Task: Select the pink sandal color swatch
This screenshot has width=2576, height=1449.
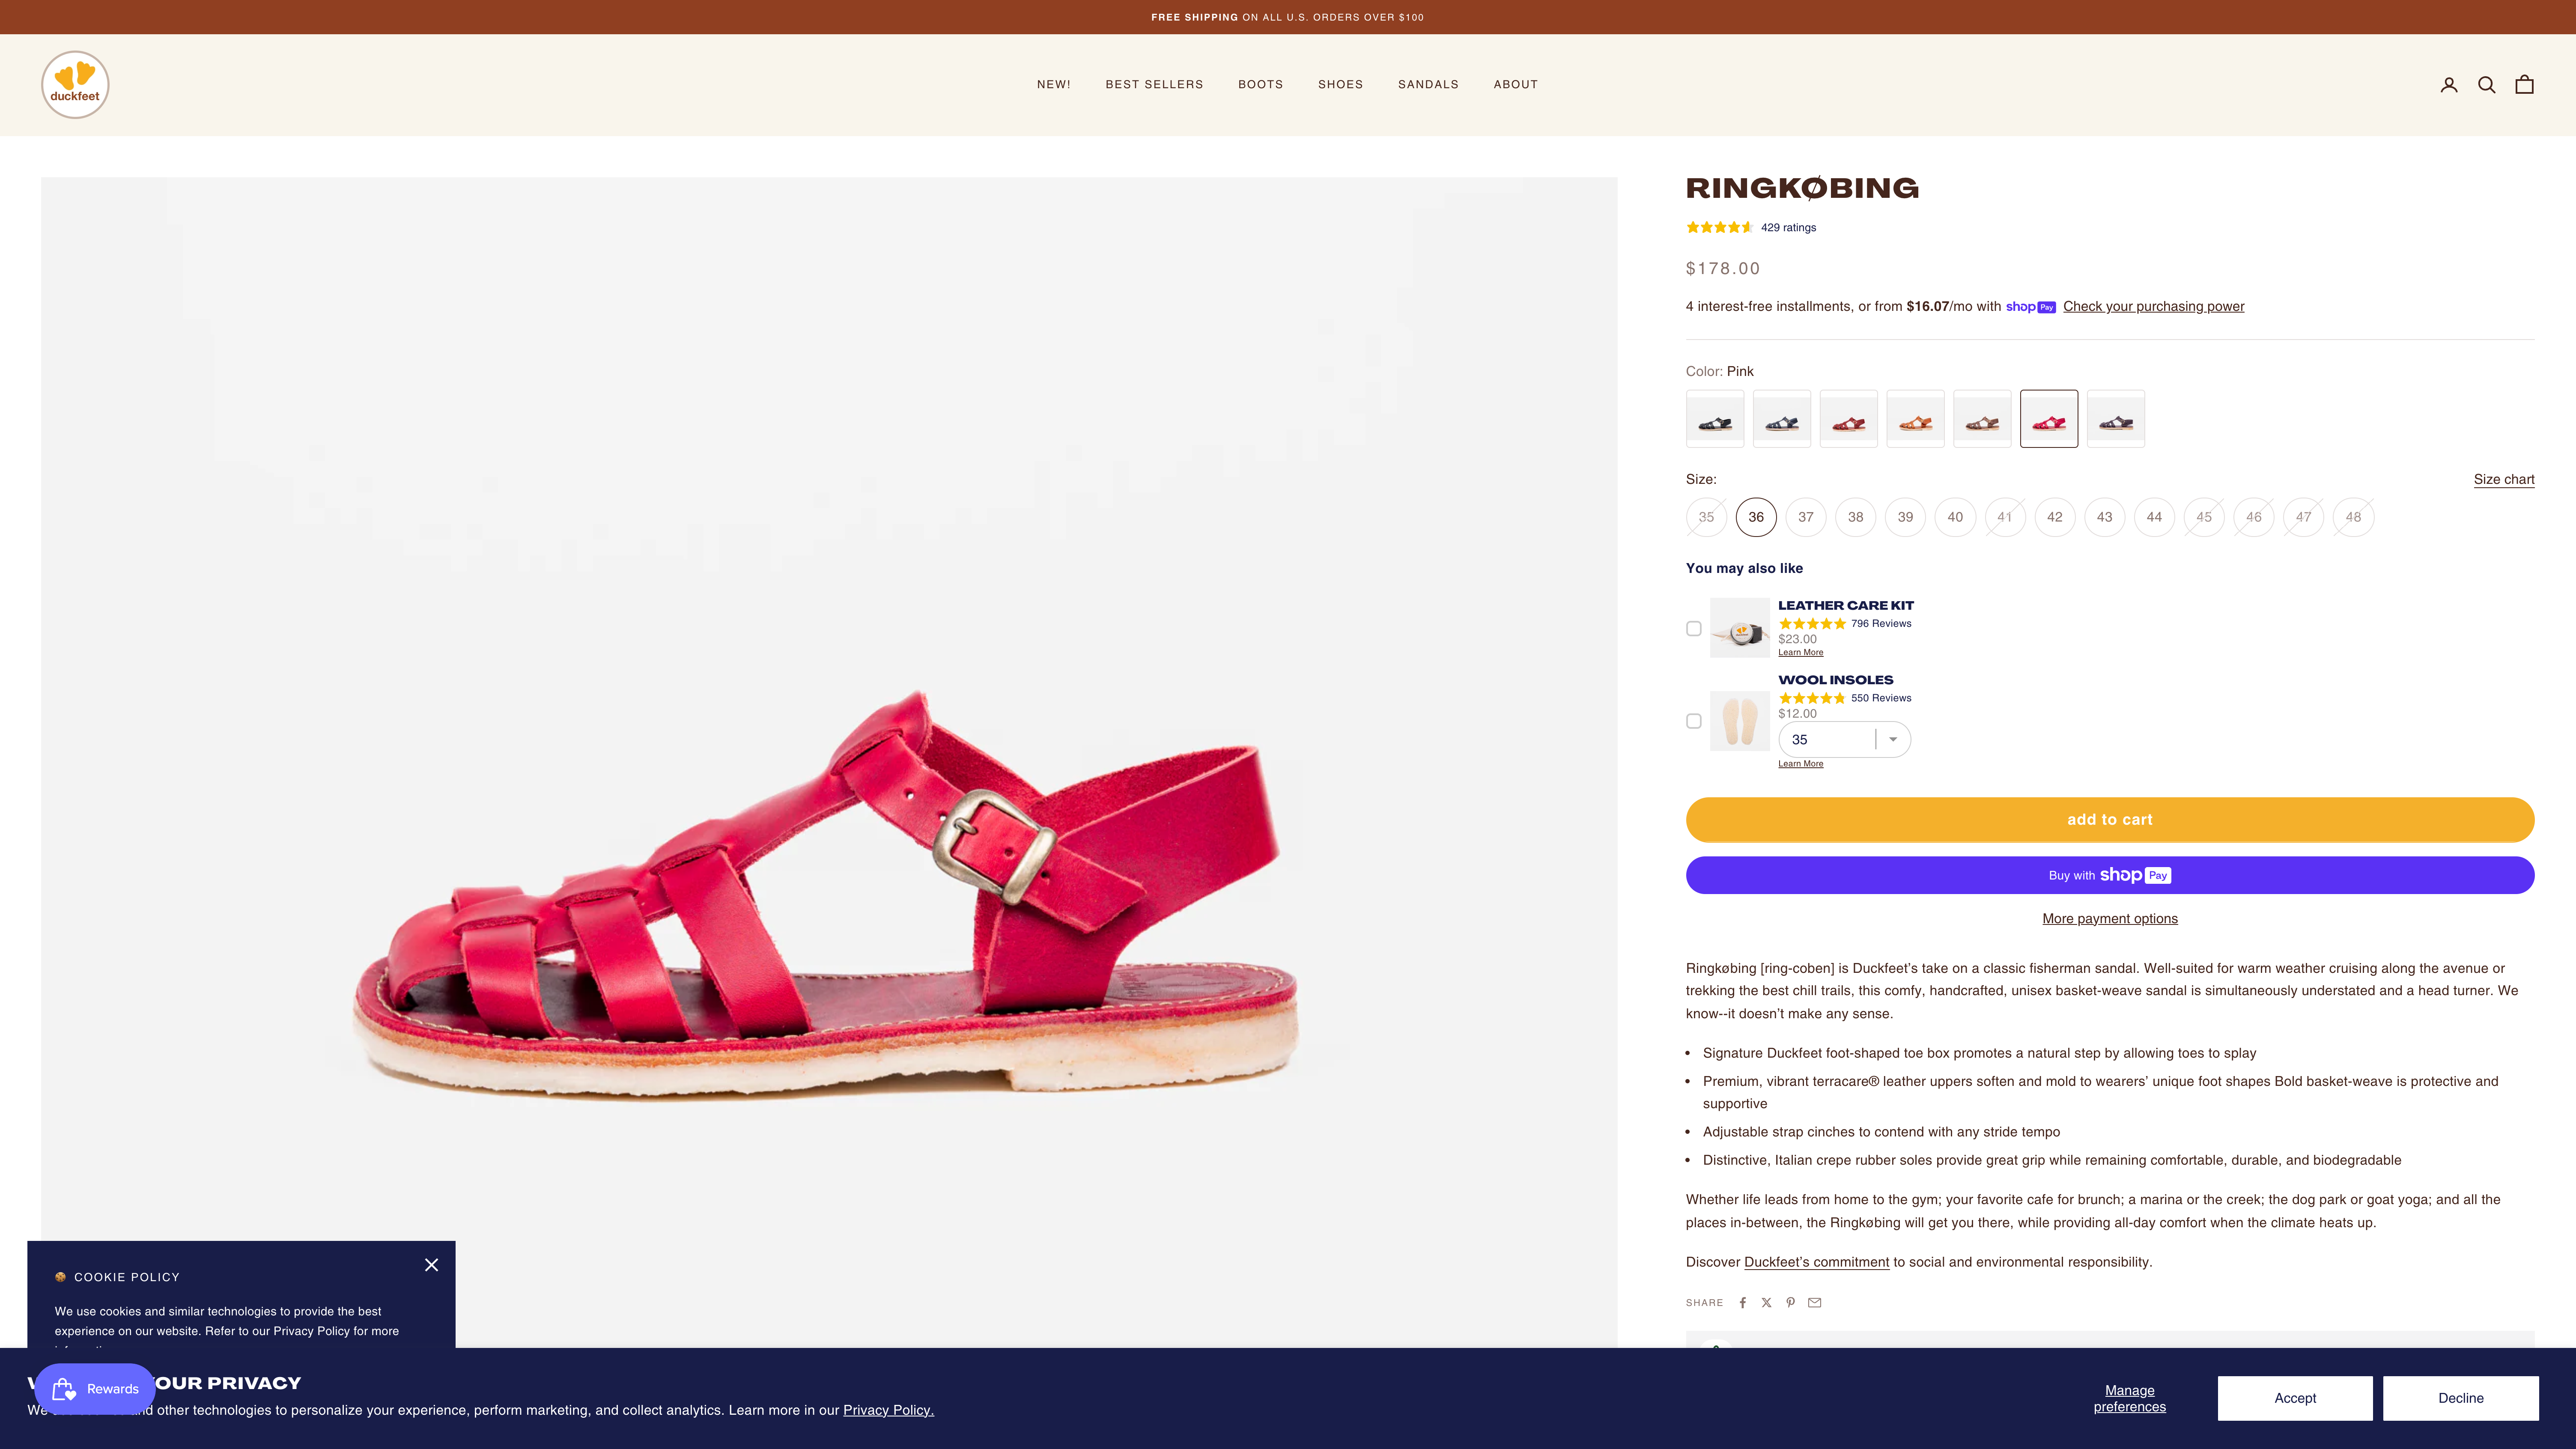Action: pyautogui.click(x=2049, y=419)
